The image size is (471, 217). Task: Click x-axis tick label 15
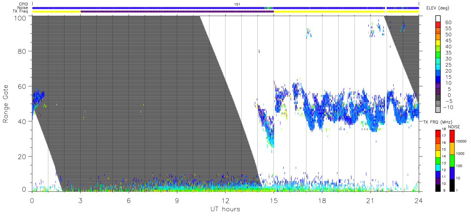(273, 201)
